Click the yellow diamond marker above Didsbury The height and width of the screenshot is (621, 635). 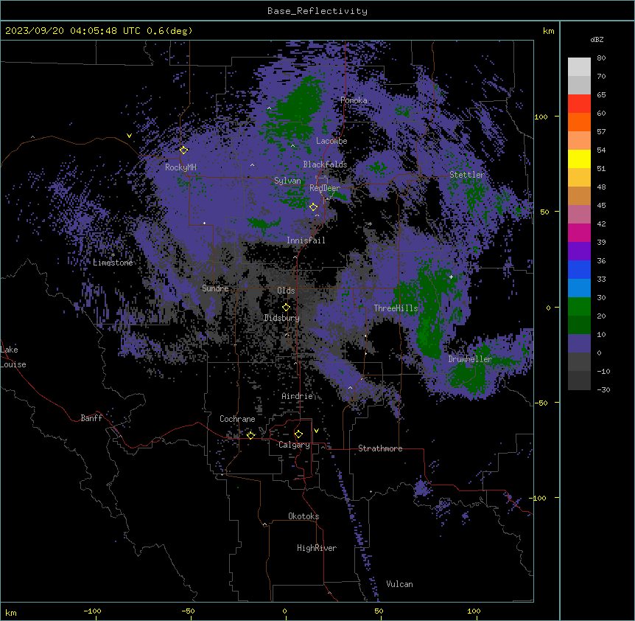coord(286,308)
